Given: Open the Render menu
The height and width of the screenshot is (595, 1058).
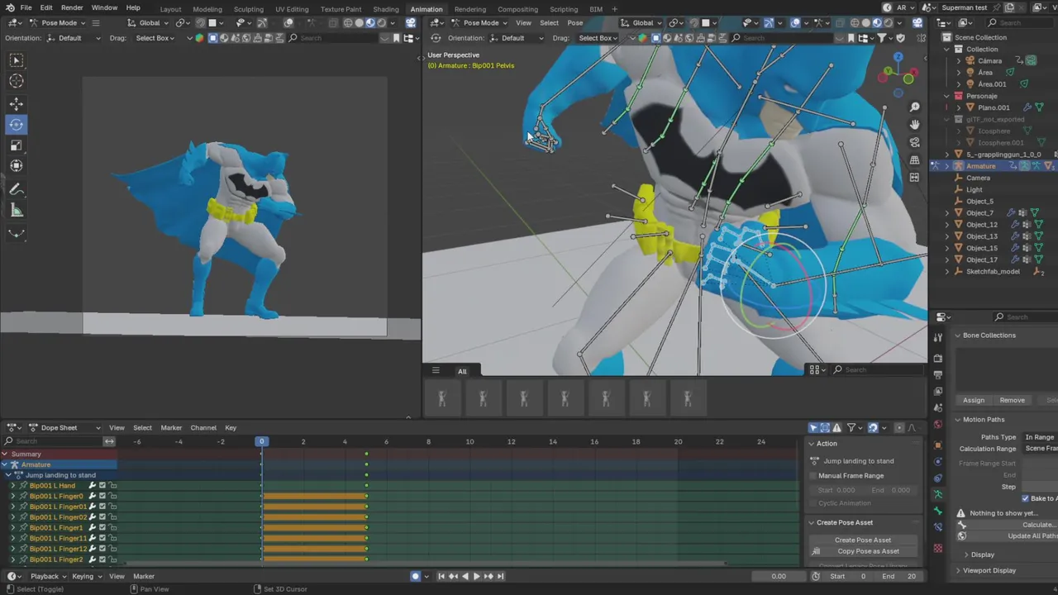Looking at the screenshot, I should click(x=72, y=7).
